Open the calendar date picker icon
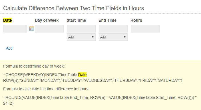The height and width of the screenshot is (110, 201). [x=32, y=28]
